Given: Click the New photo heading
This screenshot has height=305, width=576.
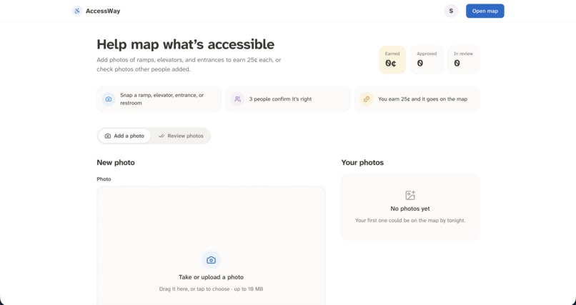Looking at the screenshot, I should (x=116, y=163).
